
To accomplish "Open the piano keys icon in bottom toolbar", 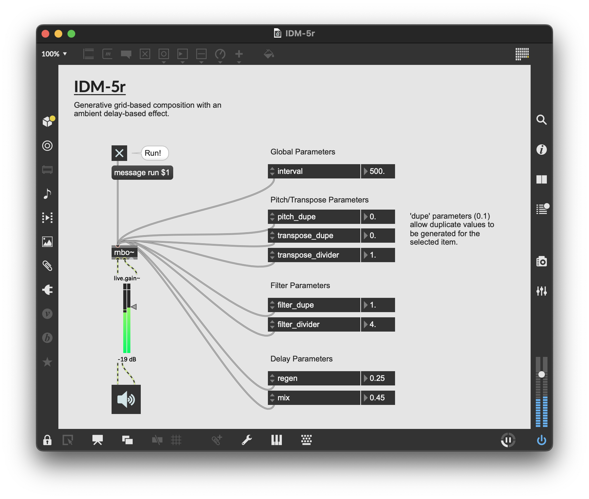I will click(276, 440).
